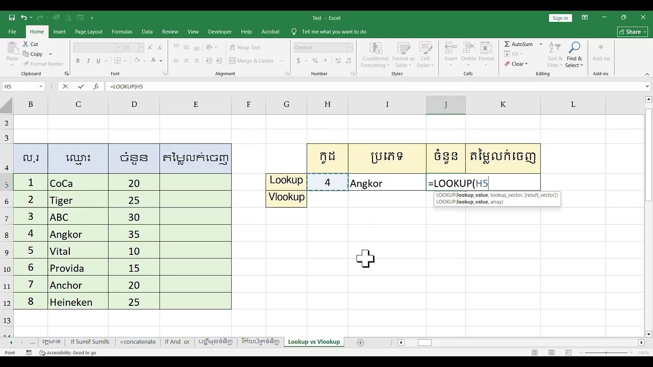Switch to the Formulas tab
This screenshot has width=653, height=367.
pos(122,32)
